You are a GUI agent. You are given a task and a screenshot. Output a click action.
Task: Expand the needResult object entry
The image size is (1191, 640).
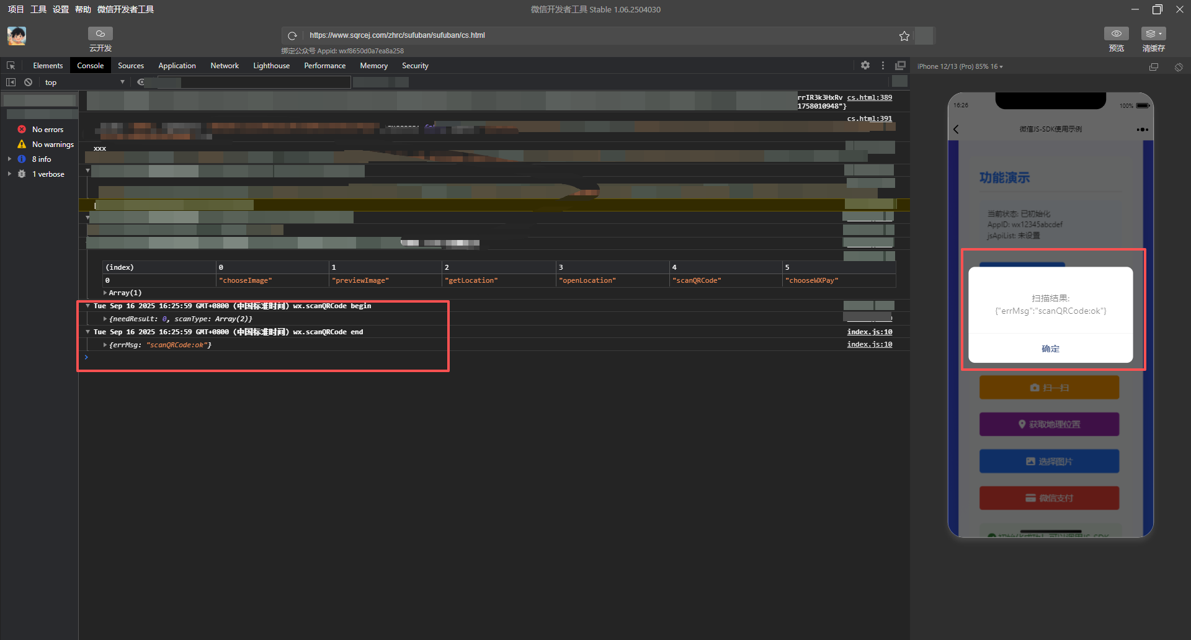pos(105,319)
